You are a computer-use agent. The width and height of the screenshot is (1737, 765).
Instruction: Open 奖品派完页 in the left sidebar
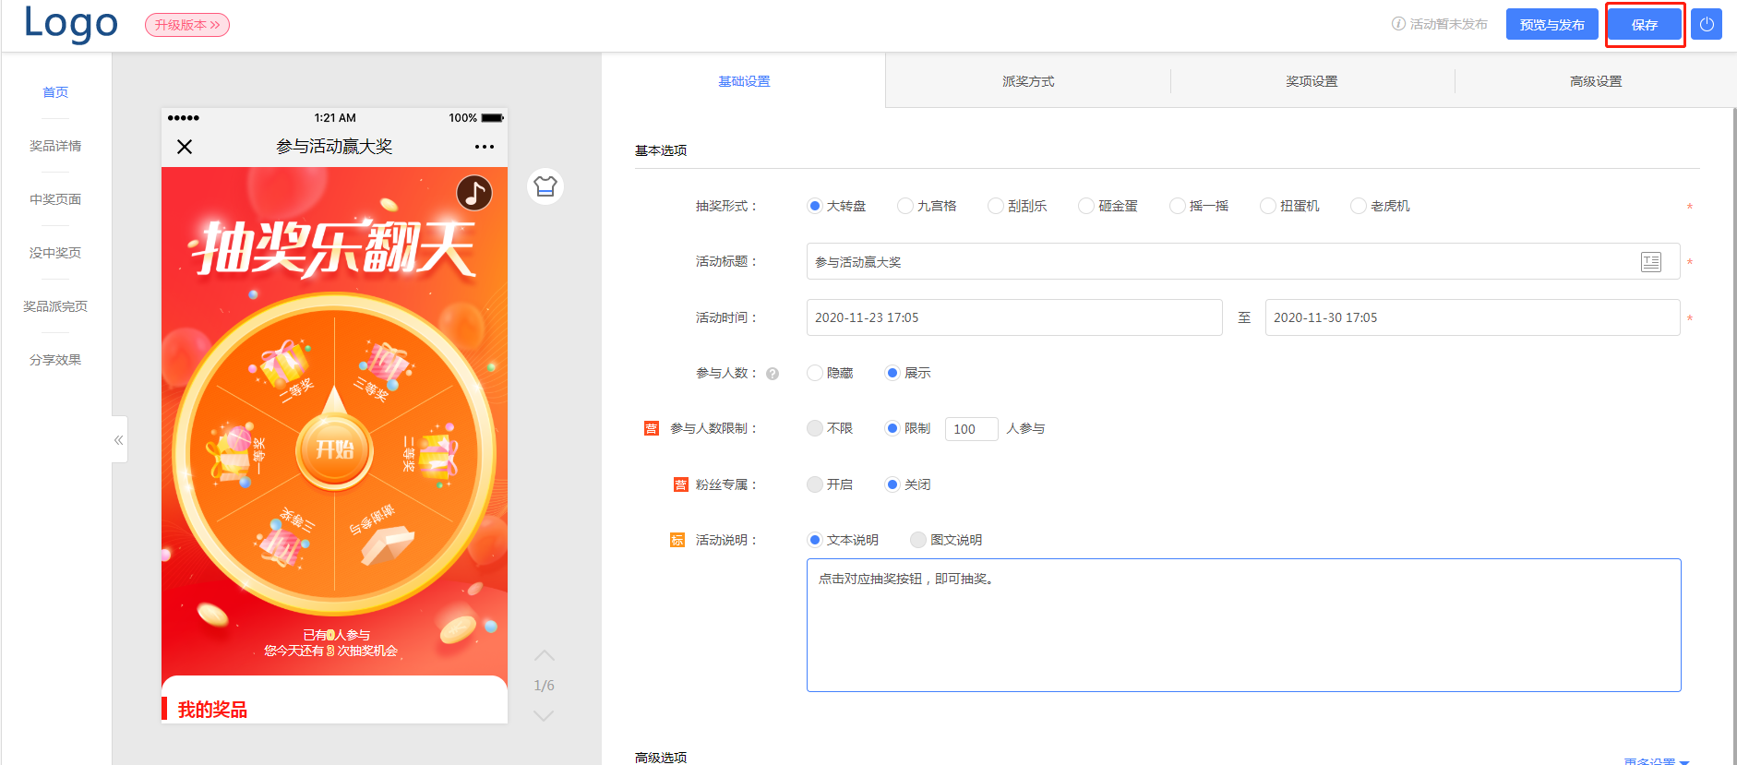point(55,306)
